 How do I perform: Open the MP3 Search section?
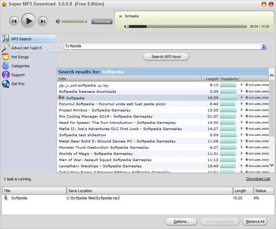[29, 39]
